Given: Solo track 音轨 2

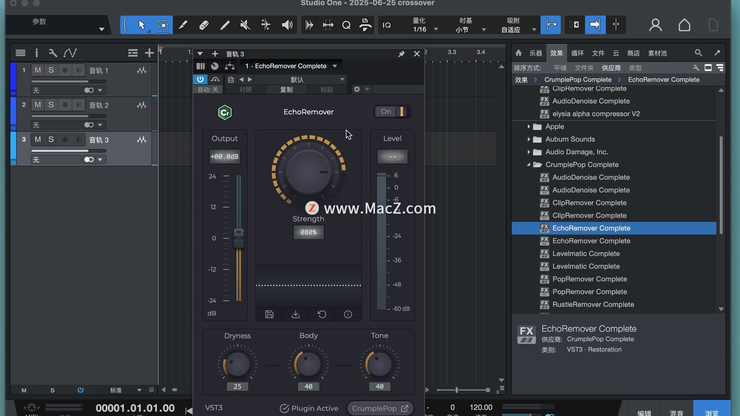Looking at the screenshot, I should [51, 105].
